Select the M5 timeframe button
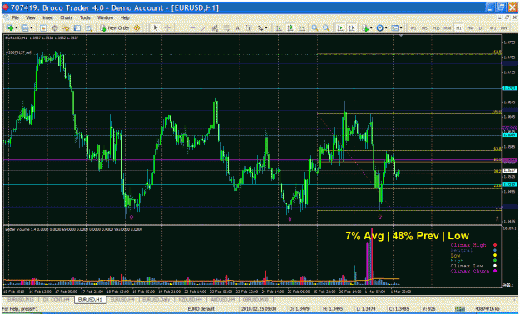 point(424,28)
